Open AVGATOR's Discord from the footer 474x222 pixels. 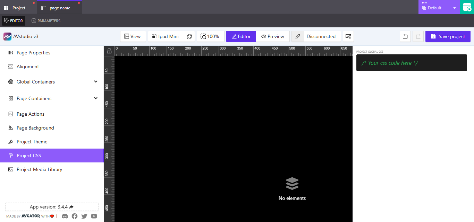coord(65,216)
